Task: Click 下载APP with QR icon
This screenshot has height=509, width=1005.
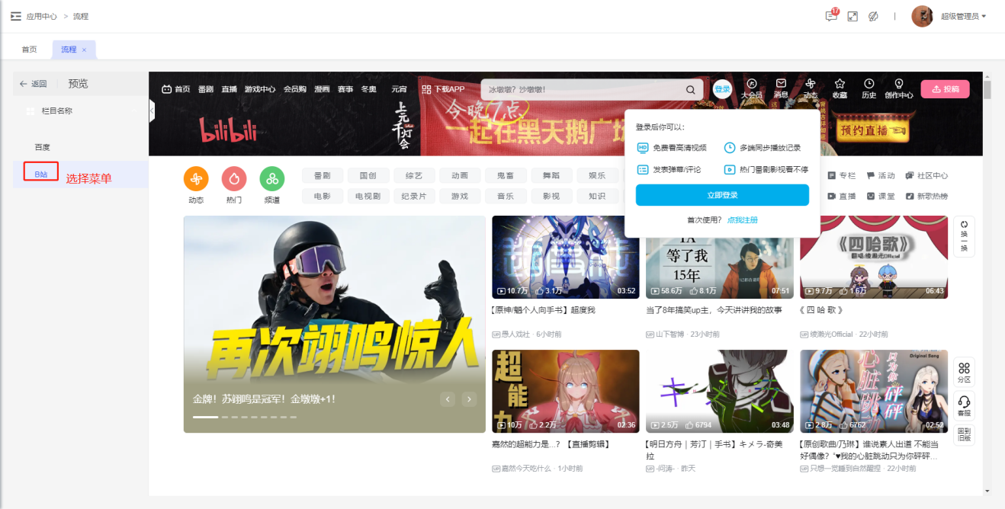Action: click(443, 89)
